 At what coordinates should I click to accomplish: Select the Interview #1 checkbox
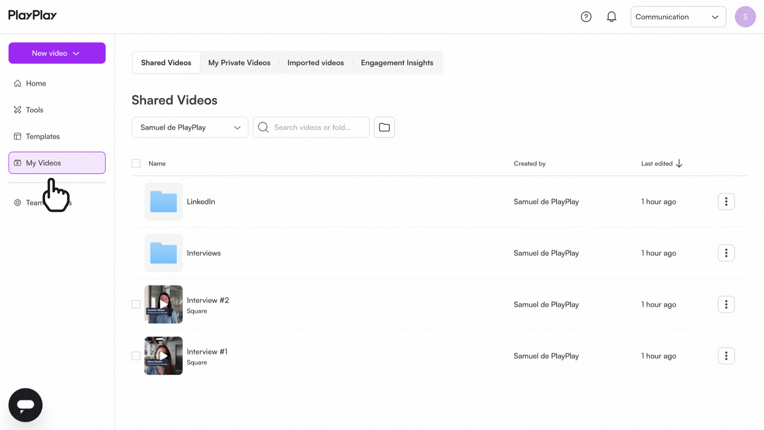[x=136, y=356]
